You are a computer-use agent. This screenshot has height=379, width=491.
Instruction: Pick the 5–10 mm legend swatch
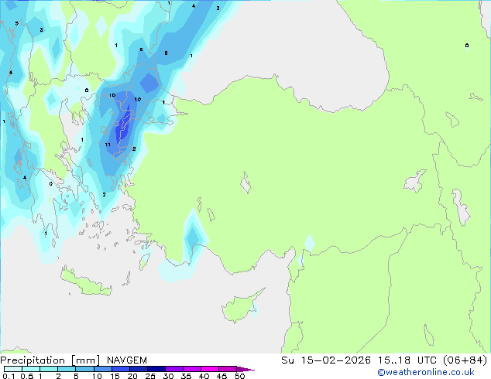[85, 369]
